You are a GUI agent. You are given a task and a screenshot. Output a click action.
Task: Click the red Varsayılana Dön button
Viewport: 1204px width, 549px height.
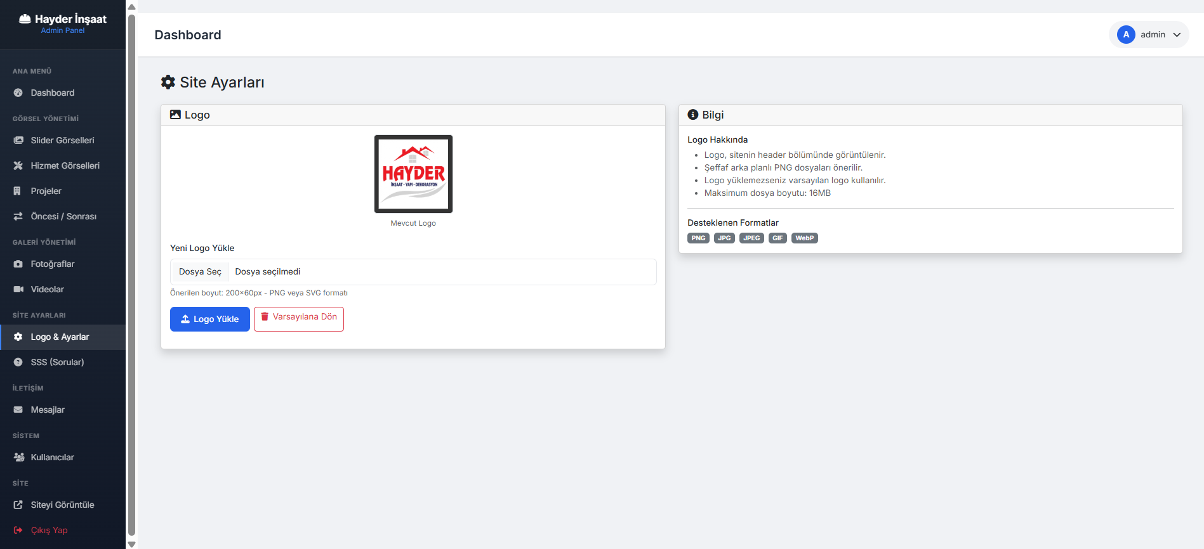pyautogui.click(x=299, y=319)
